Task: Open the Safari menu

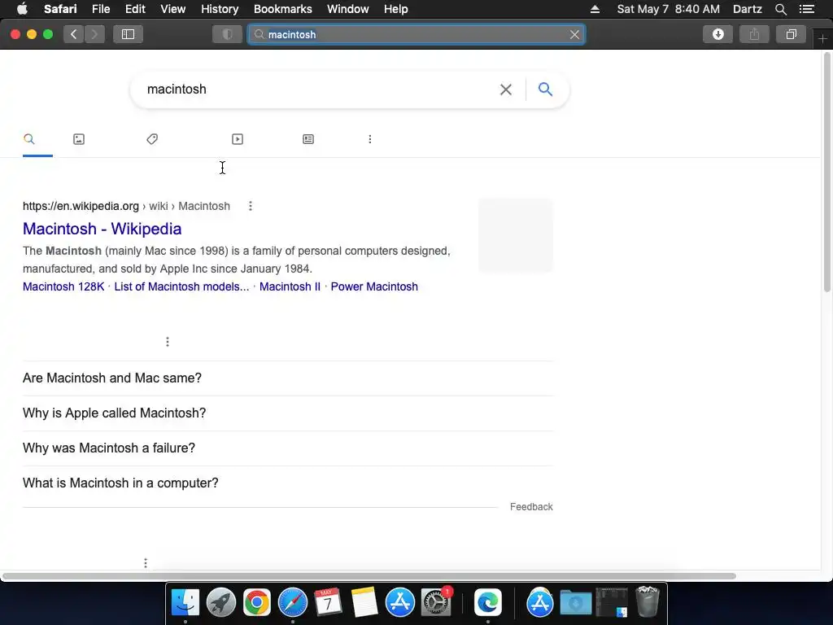Action: click(x=60, y=9)
